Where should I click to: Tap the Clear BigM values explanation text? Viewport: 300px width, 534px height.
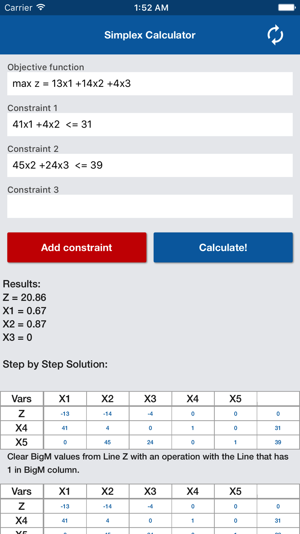(148, 463)
